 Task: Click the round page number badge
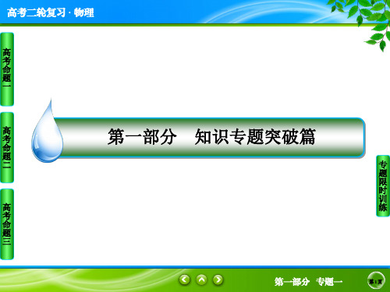pos(376,281)
